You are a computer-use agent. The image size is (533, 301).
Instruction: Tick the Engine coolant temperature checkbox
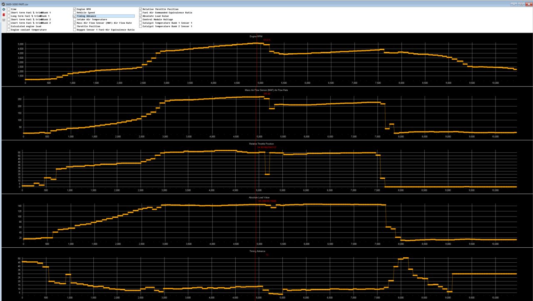tap(9, 30)
